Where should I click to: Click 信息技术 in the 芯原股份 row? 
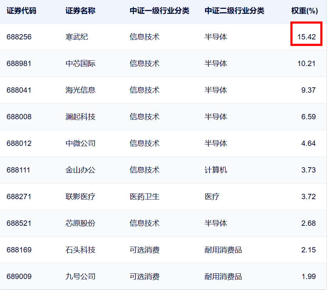click(x=145, y=223)
